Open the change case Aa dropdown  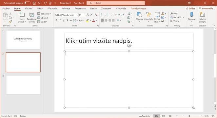pos(81,21)
